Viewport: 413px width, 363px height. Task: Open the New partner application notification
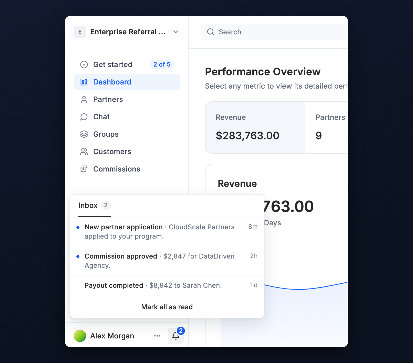click(x=167, y=232)
